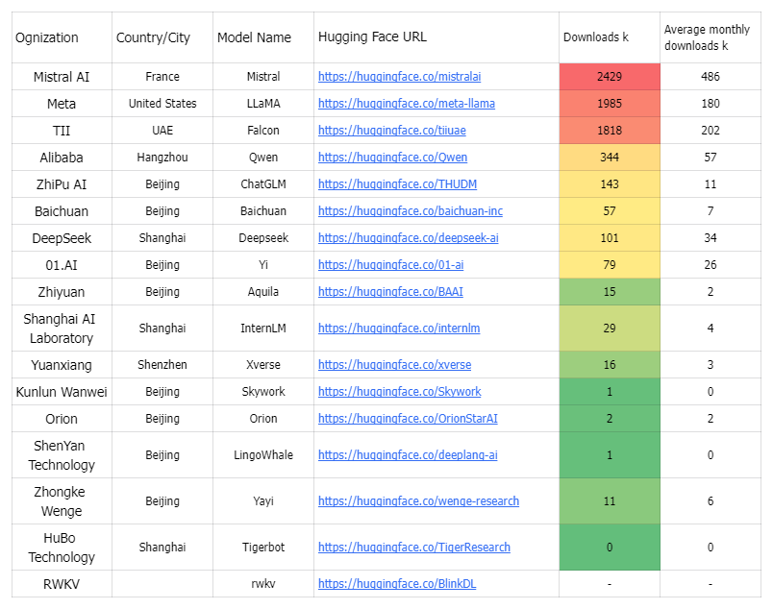This screenshot has height=609, width=773.
Task: Select the green Tigerbot downloads cell
Action: (609, 547)
